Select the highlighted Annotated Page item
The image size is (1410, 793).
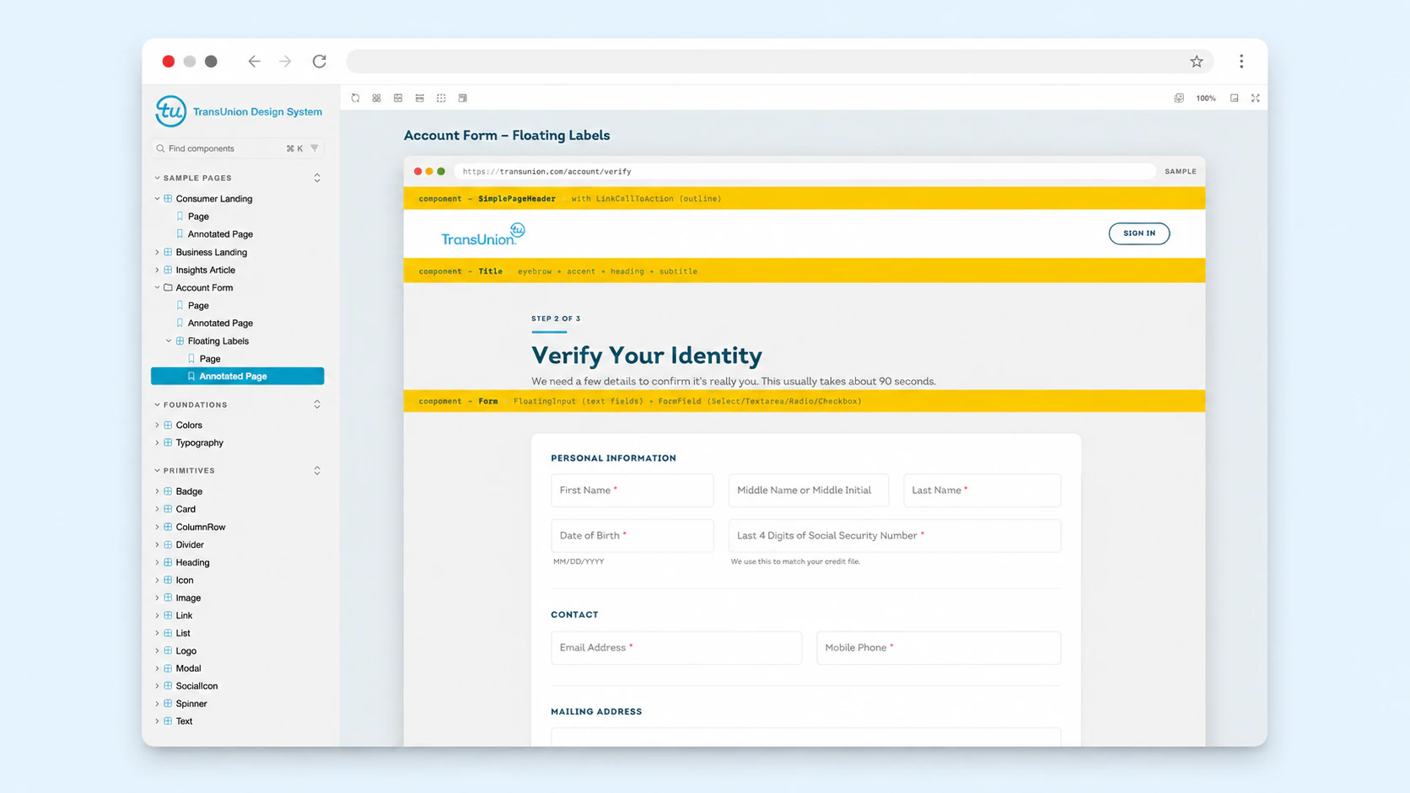[238, 376]
